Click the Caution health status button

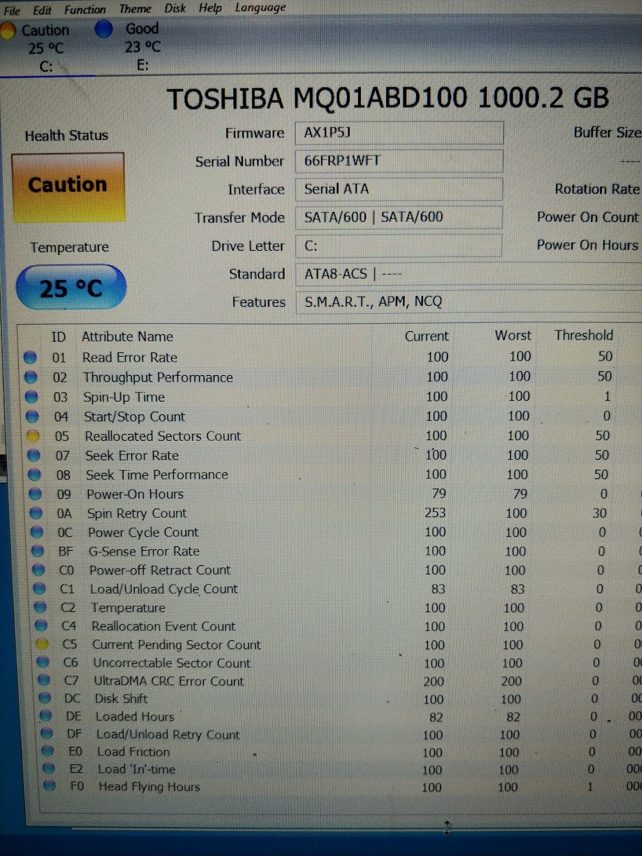68,186
